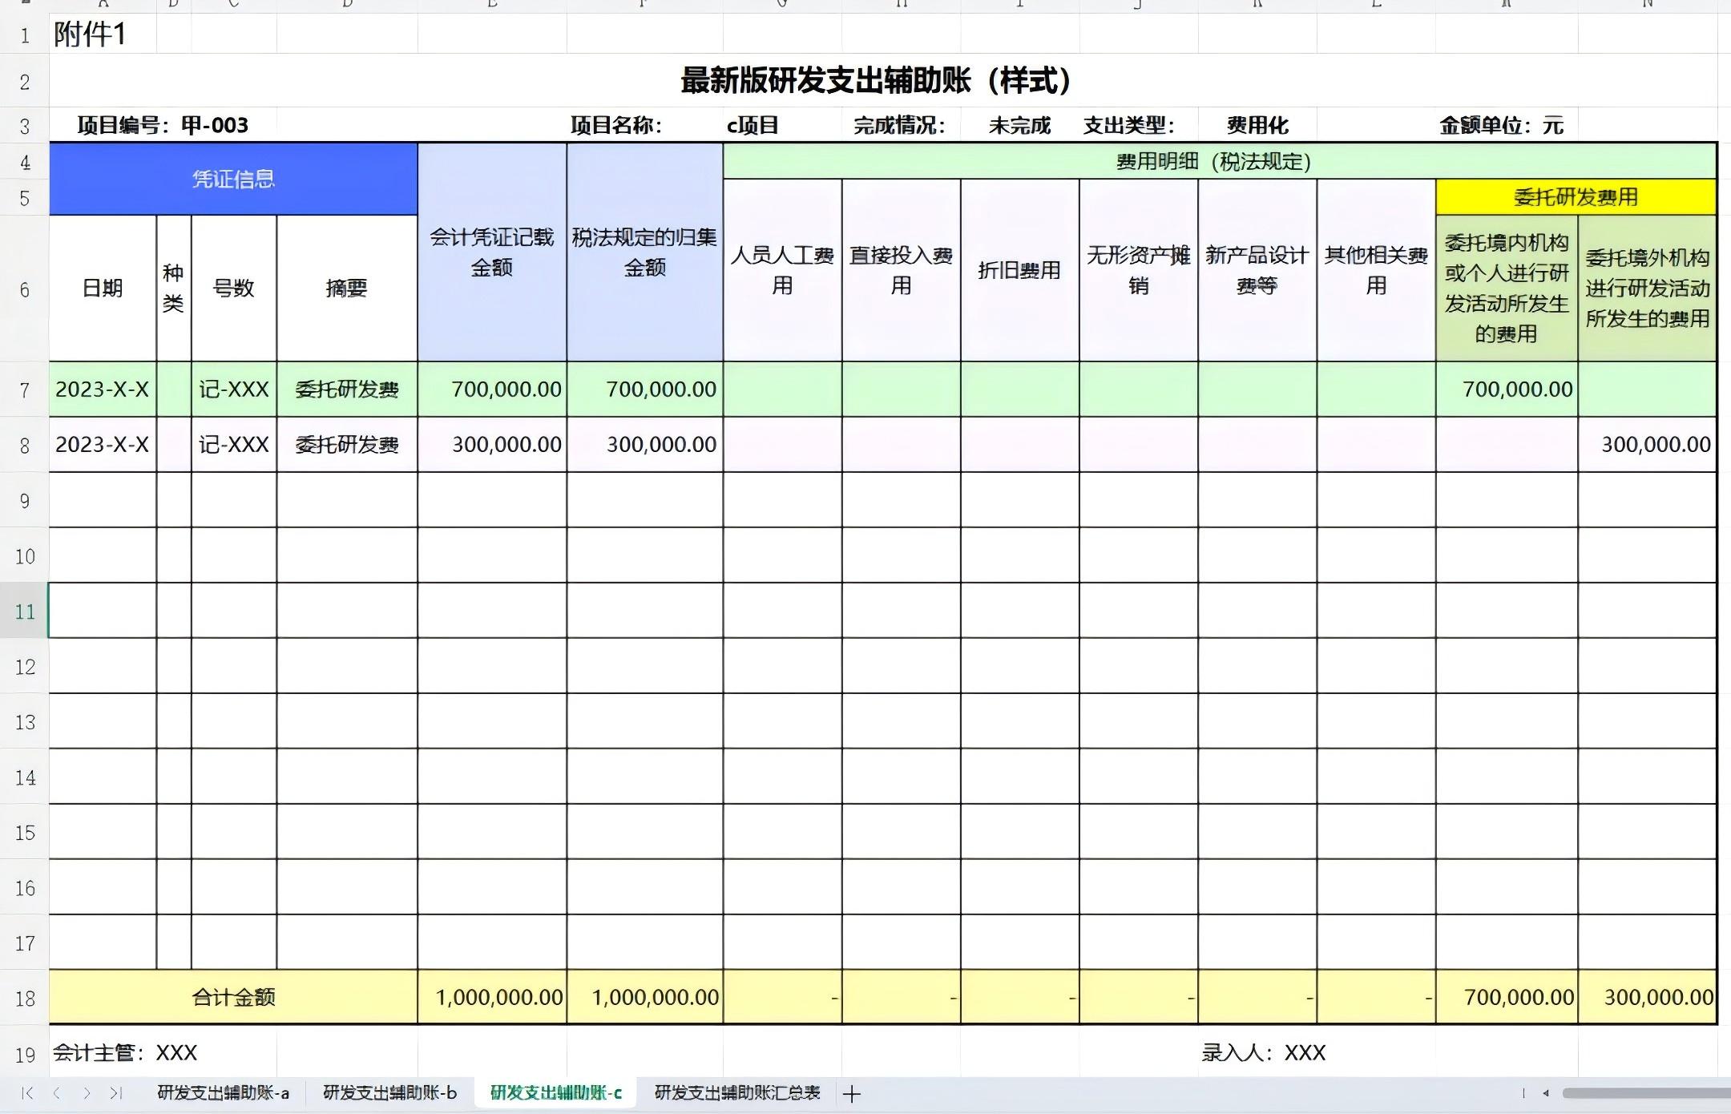The image size is (1731, 1114).
Task: Click previous sheet navigation arrow
Action: click(x=57, y=1093)
